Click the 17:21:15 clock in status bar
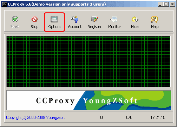The image size is (177, 127). [158, 118]
